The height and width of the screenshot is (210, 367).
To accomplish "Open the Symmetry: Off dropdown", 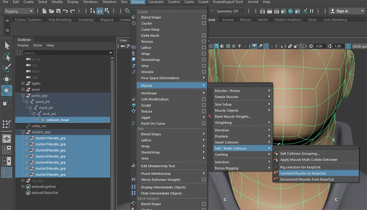I will point(230,11).
